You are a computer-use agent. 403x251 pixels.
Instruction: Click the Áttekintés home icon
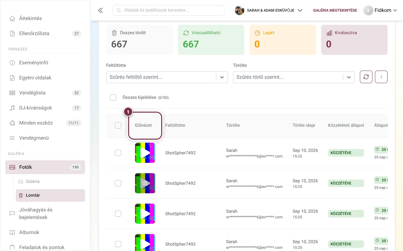coord(12,18)
